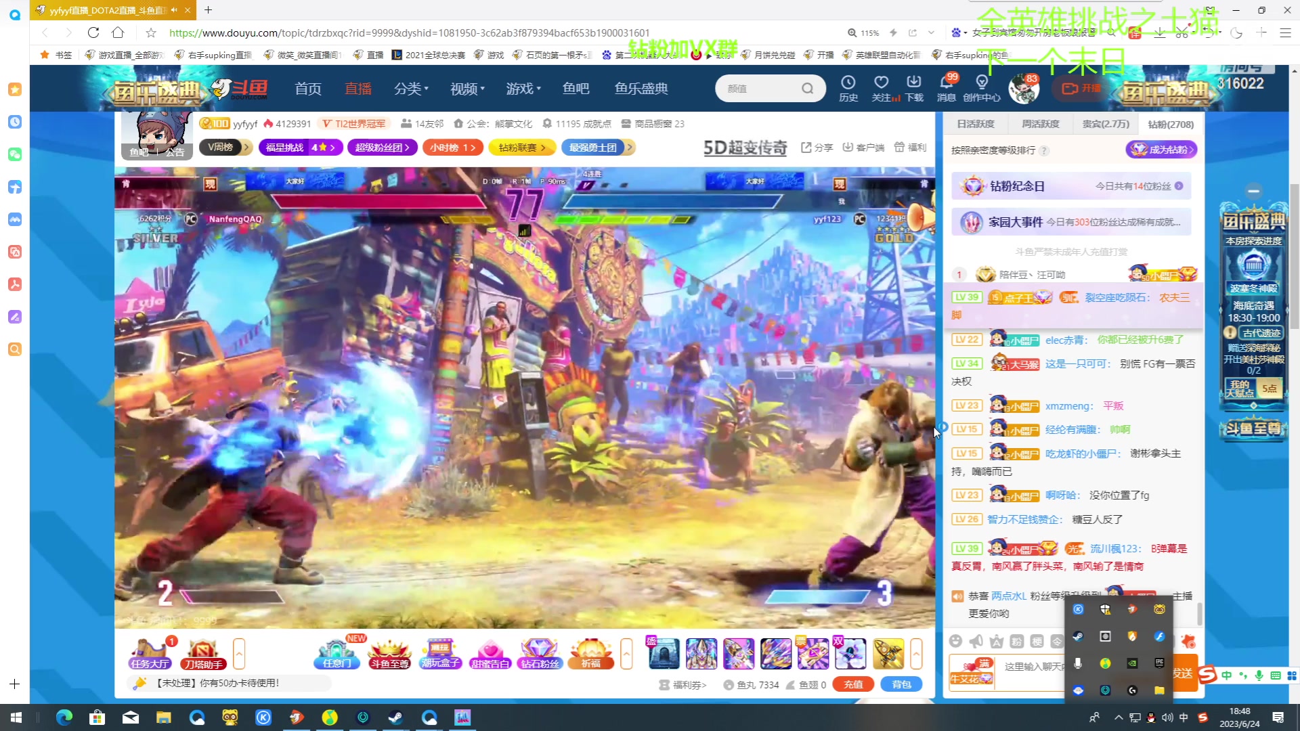The height and width of the screenshot is (731, 1300).
Task: Click the 开播 start streaming button
Action: point(1081,89)
